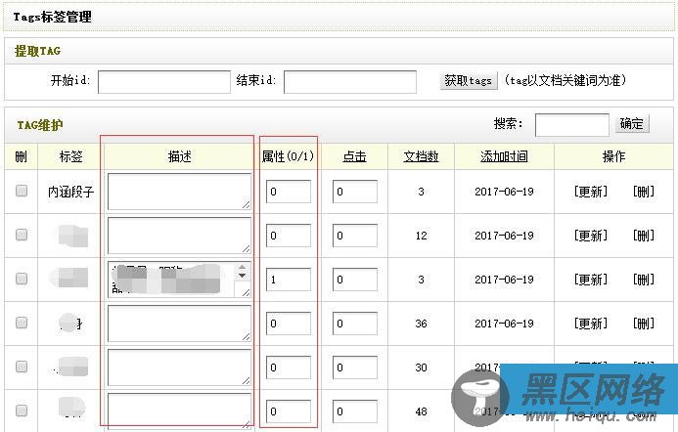Click the 点击 count field in the 36-document row
The height and width of the screenshot is (432, 678).
click(355, 324)
